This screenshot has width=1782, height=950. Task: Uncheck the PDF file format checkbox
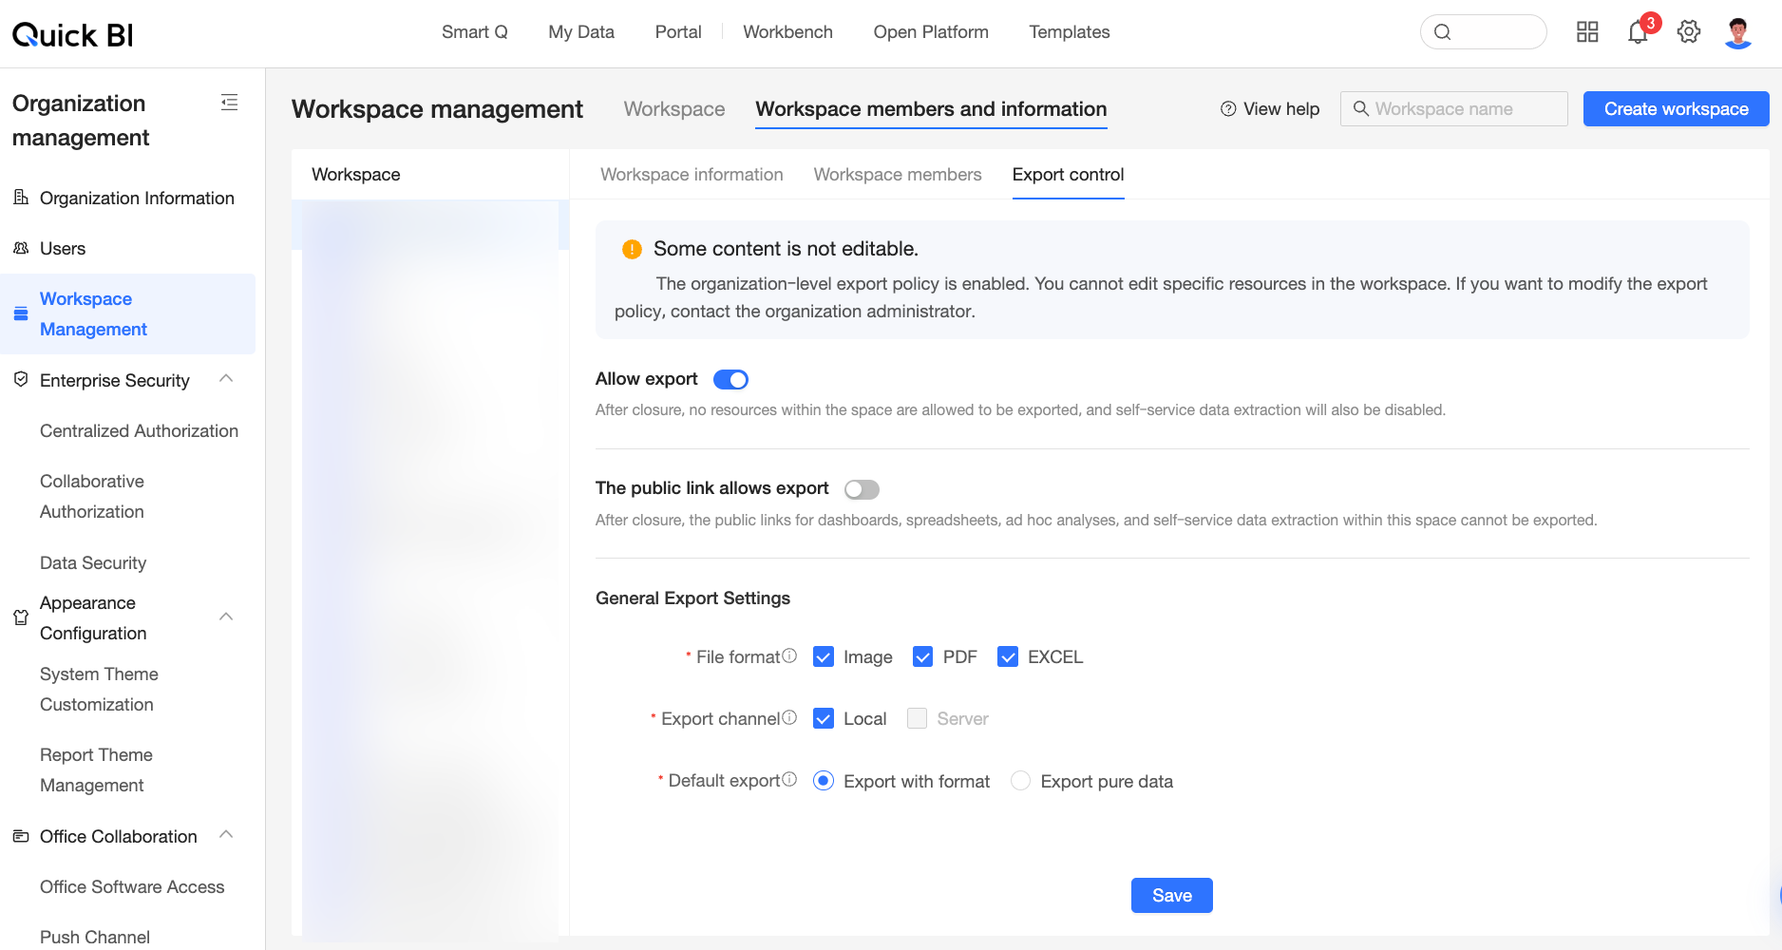click(922, 656)
